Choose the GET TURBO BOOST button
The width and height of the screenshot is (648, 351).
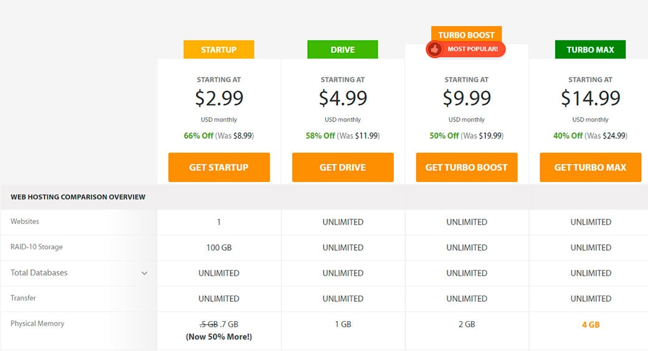(467, 167)
